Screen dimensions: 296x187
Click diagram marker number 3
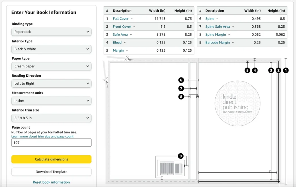coord(271,70)
